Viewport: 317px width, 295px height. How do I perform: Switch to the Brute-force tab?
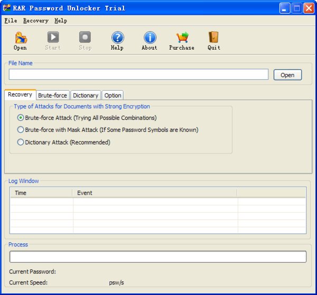pos(52,96)
